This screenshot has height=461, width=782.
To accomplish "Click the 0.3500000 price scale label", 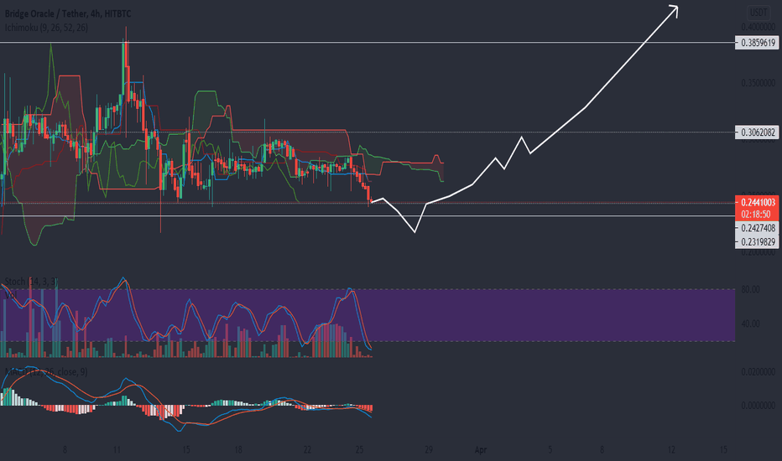I will (x=758, y=83).
